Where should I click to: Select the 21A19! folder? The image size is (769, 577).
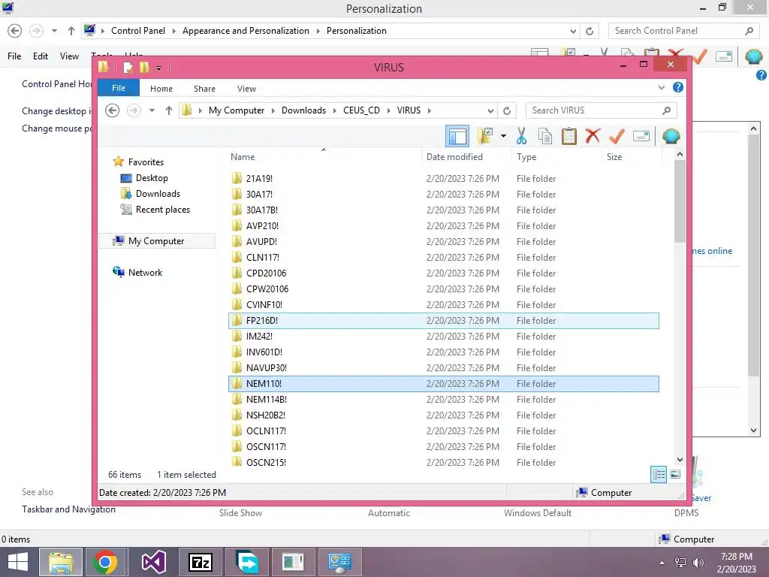tap(443, 179)
